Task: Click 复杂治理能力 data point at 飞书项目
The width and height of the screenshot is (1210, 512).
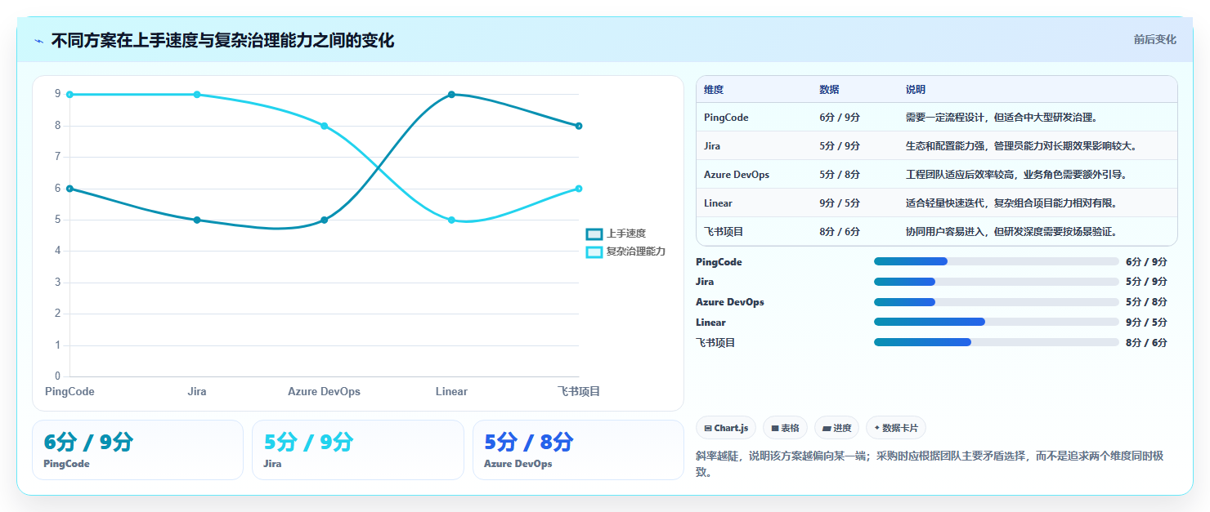Action: (579, 189)
